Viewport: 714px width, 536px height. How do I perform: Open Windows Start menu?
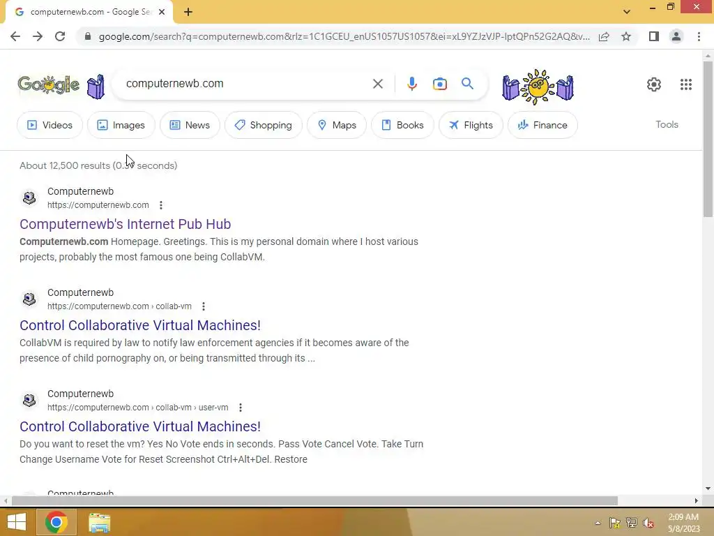pyautogui.click(x=17, y=522)
